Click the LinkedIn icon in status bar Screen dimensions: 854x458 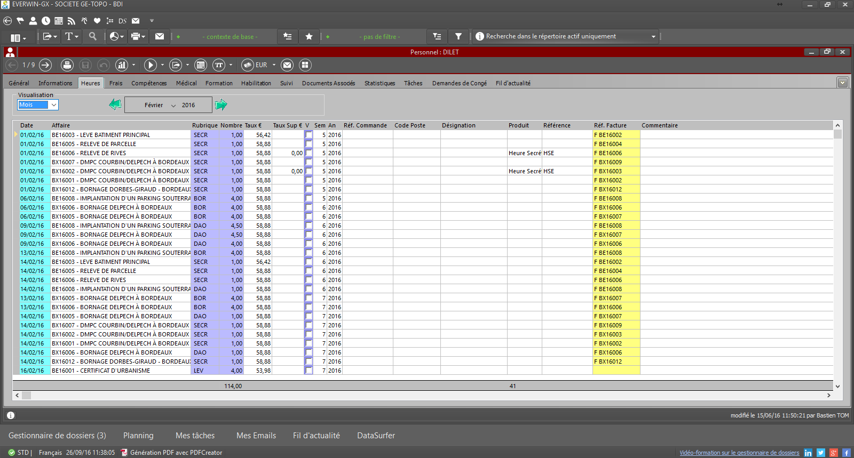(808, 453)
